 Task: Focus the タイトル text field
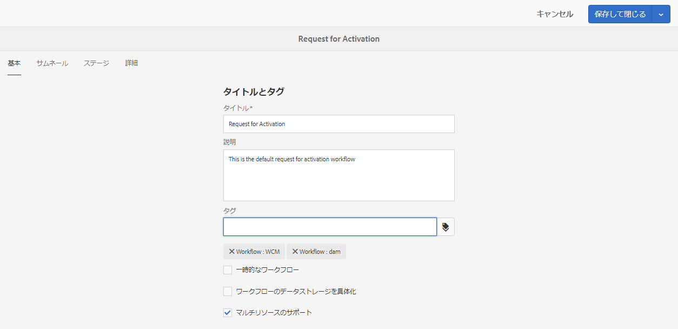point(338,124)
